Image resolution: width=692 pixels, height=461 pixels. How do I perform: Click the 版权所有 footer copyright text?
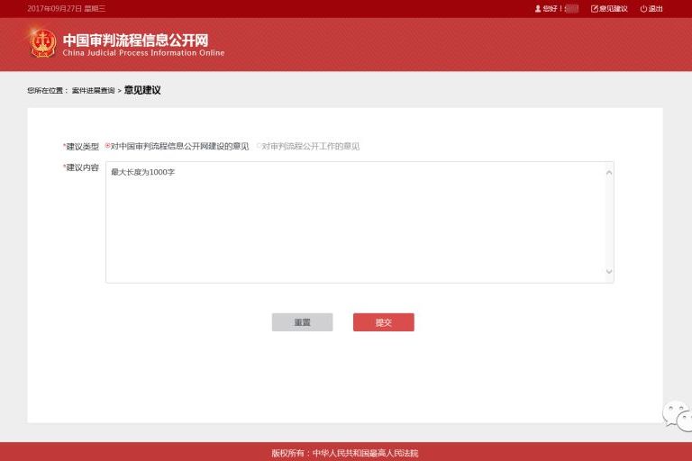coord(345,453)
